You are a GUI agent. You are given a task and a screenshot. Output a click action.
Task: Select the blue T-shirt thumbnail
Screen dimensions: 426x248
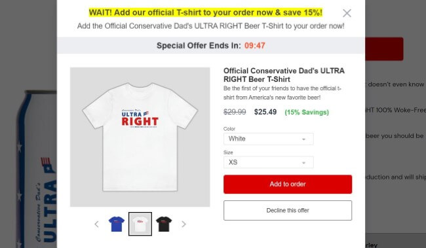coord(116,224)
